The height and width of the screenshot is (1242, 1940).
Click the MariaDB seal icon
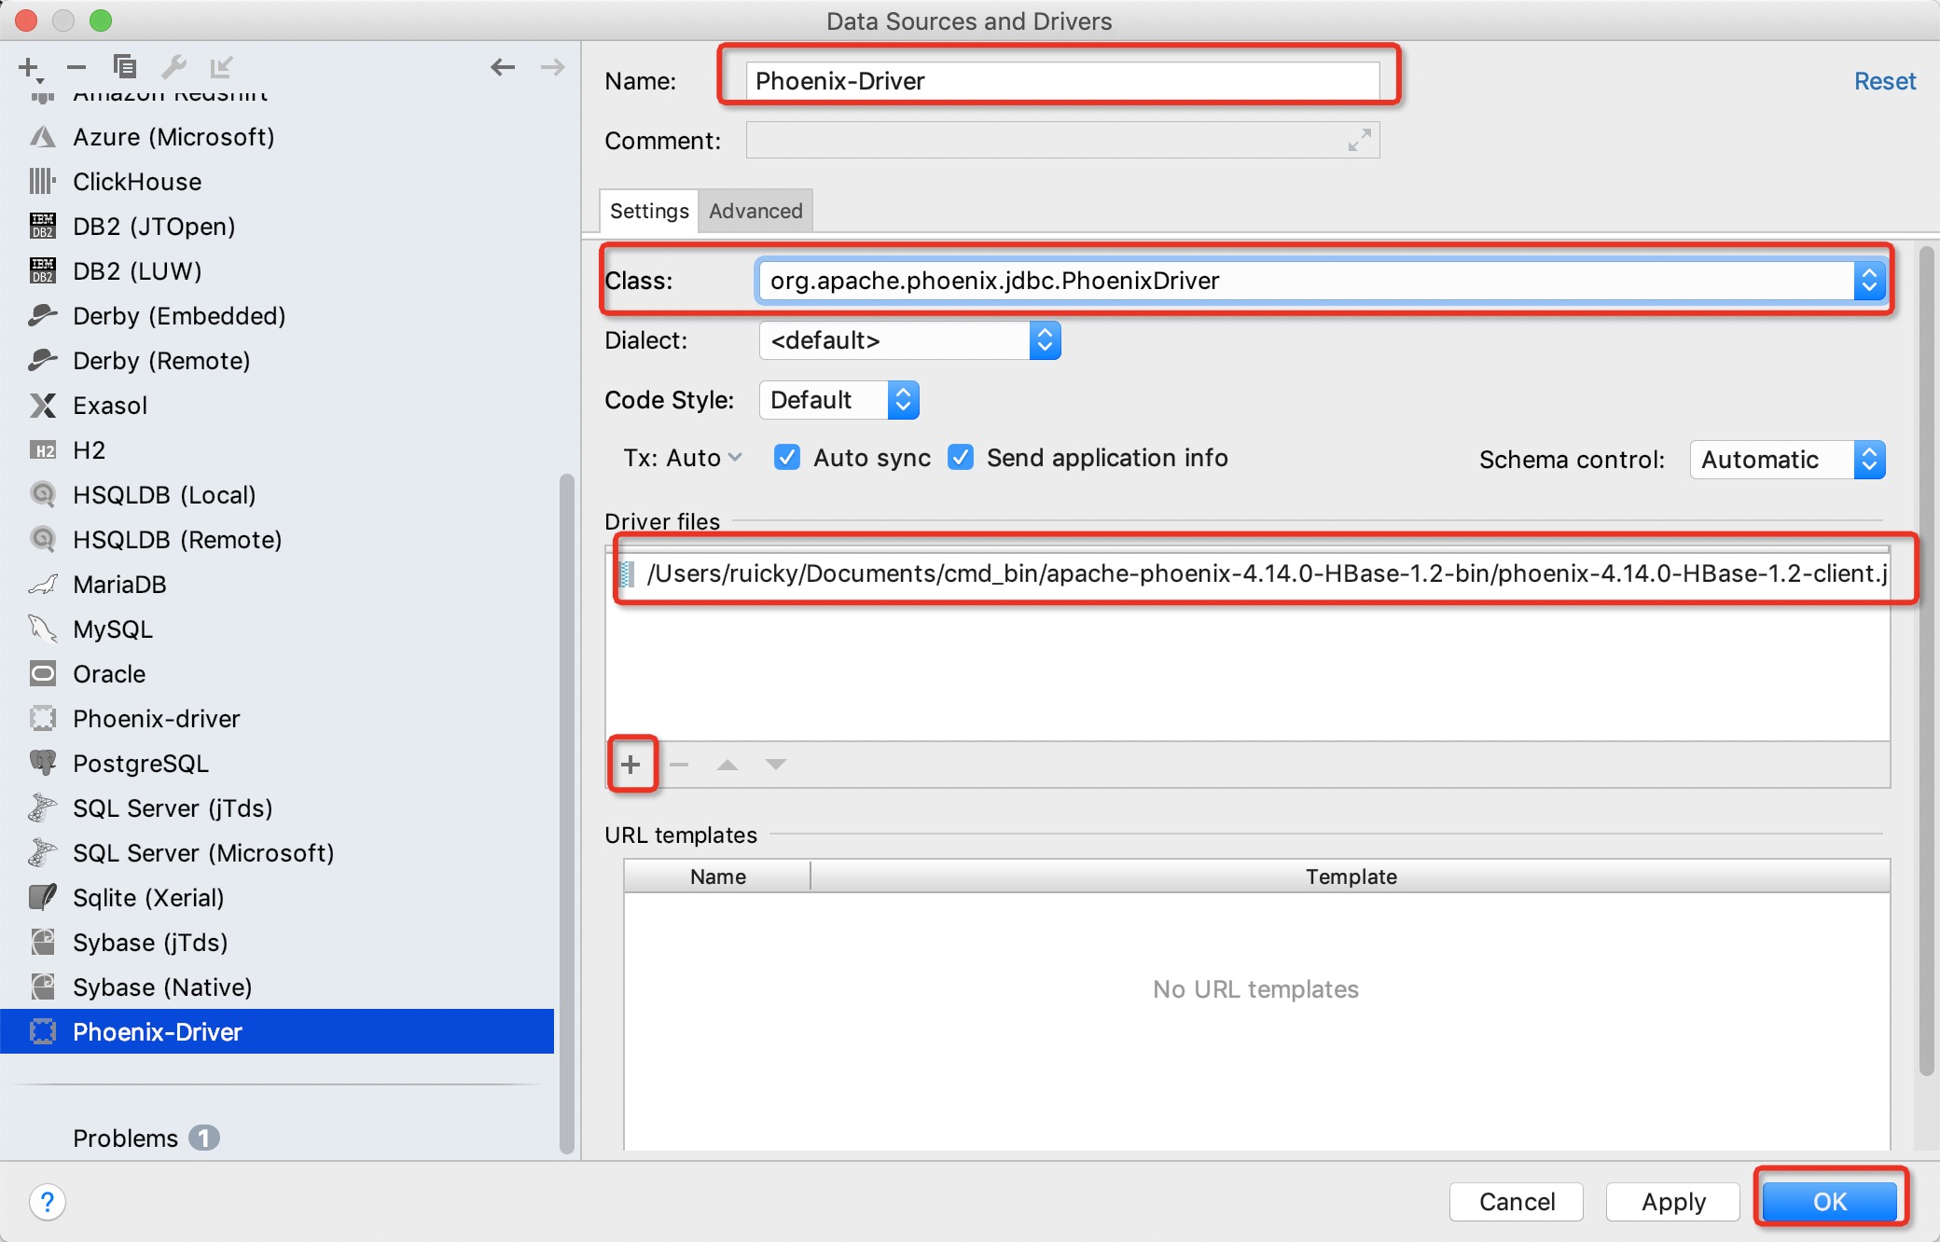coord(43,585)
